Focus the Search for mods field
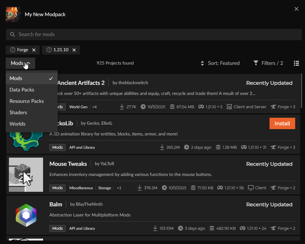This screenshot has width=305, height=244. click(x=154, y=34)
